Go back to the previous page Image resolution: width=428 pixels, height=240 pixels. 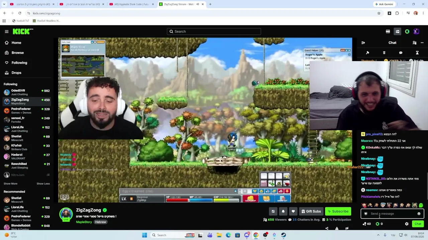[x=5, y=13]
